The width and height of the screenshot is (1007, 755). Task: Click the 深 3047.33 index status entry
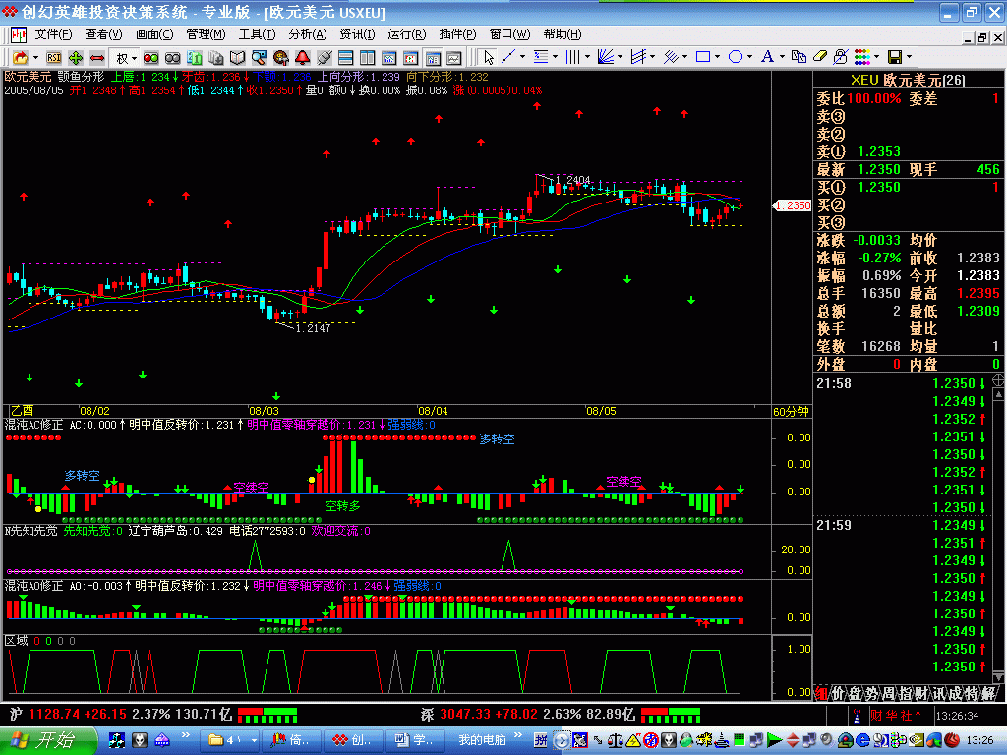(x=527, y=714)
